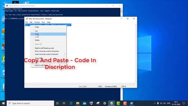188x106 pixels.
Task: Click Right to left Reading order option
Action: pos(48,48)
